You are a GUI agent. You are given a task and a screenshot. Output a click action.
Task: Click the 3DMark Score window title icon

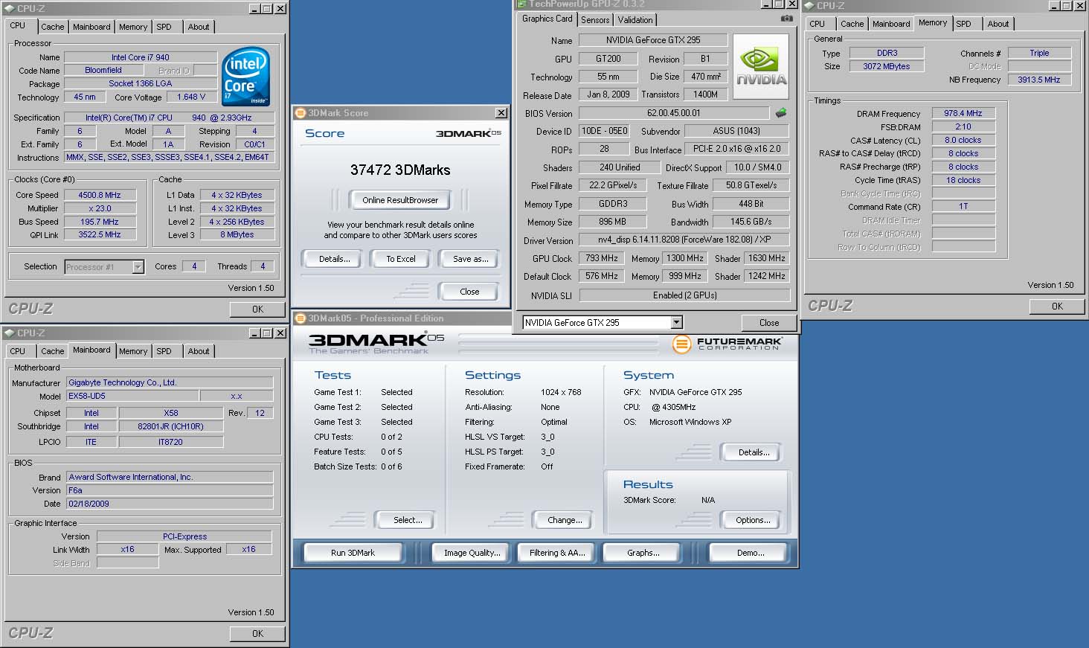tap(301, 113)
